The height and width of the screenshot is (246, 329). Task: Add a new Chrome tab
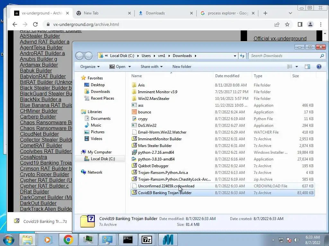265,13
